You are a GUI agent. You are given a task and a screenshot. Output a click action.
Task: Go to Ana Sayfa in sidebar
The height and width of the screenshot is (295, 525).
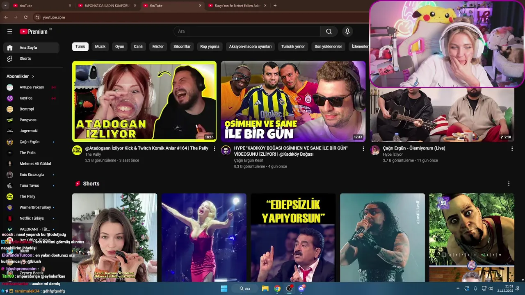tap(32, 48)
